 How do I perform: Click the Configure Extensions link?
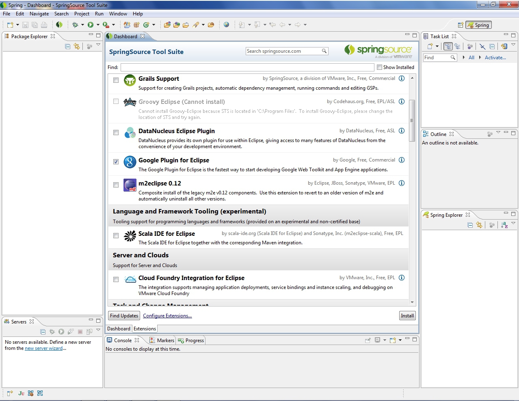(x=167, y=315)
